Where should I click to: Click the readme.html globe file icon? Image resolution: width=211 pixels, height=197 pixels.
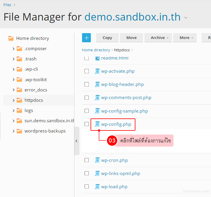click(x=97, y=58)
